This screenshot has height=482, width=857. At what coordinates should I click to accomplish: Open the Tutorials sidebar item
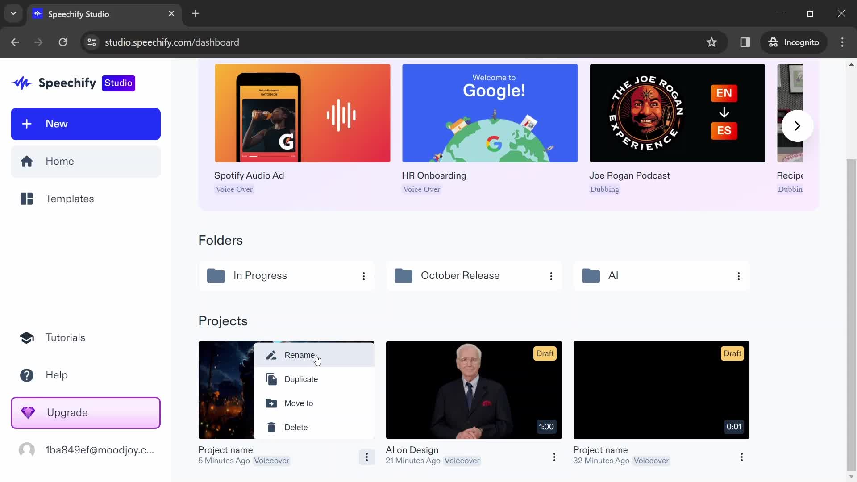[86, 338]
